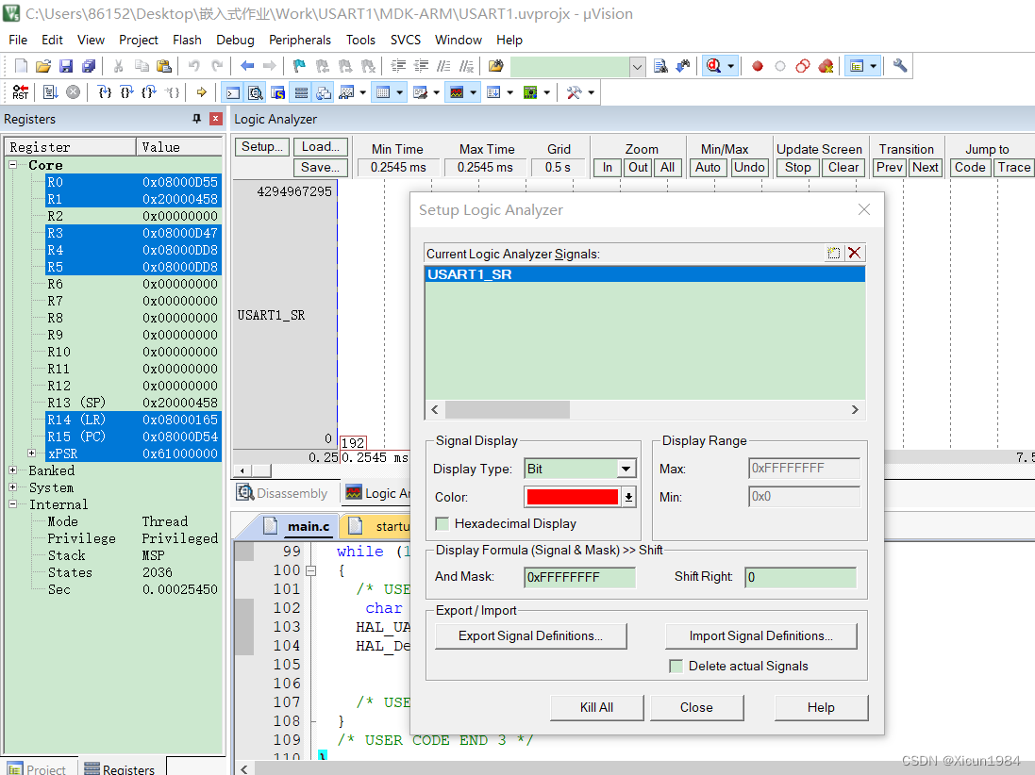The height and width of the screenshot is (775, 1035).
Task: Click the RST reset CPU icon
Action: click(x=21, y=92)
